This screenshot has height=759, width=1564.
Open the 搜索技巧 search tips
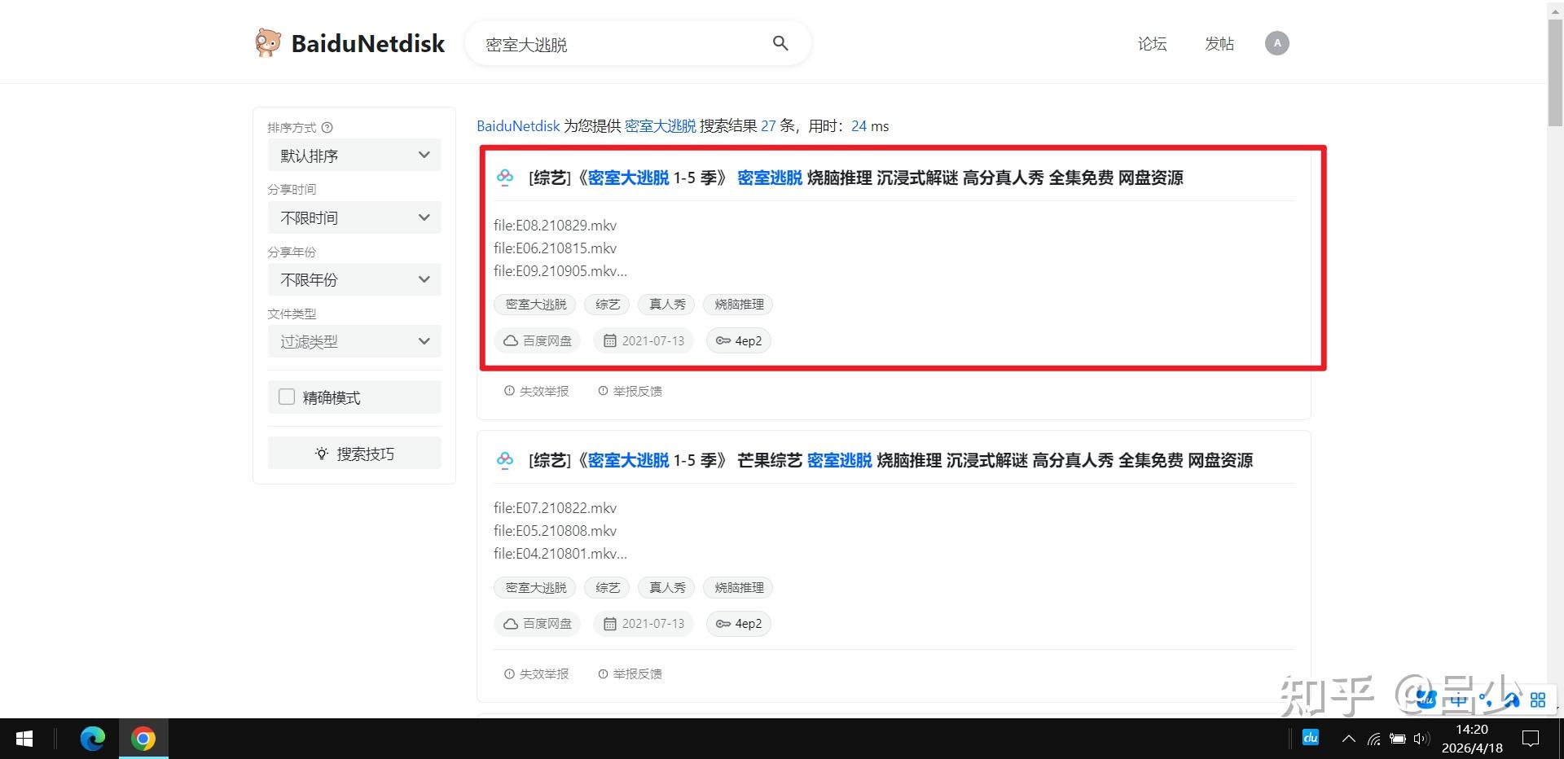[354, 454]
